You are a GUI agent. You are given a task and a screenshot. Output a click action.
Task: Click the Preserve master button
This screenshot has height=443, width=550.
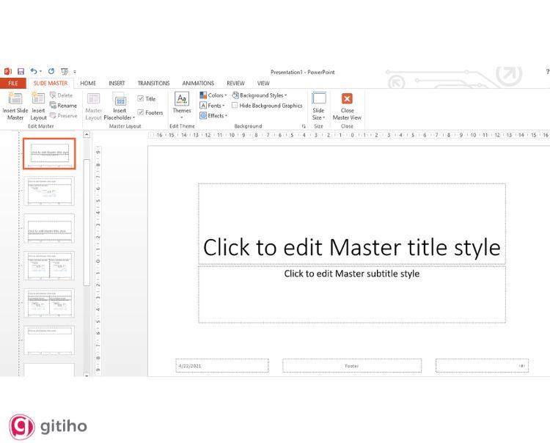click(x=64, y=115)
